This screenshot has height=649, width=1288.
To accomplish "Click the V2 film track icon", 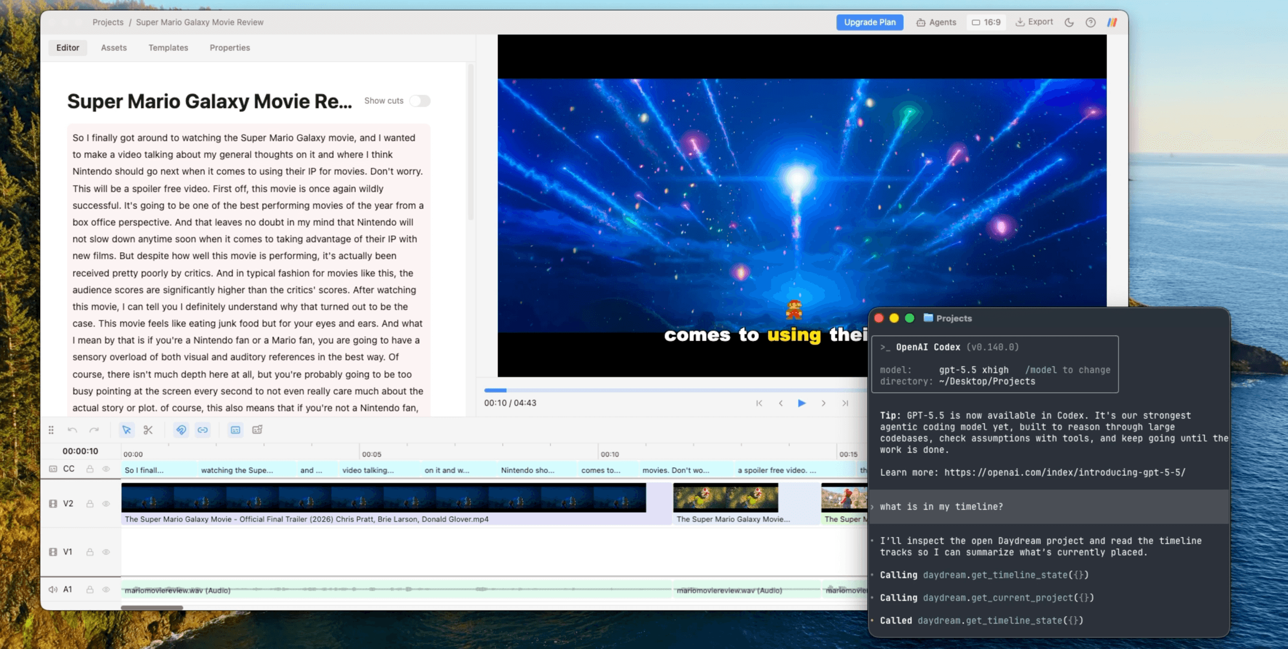I will point(53,504).
